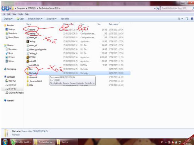Open Pictures library in the sidebar
Viewport: 194px width, 145px height.
click(x=10, y=57)
